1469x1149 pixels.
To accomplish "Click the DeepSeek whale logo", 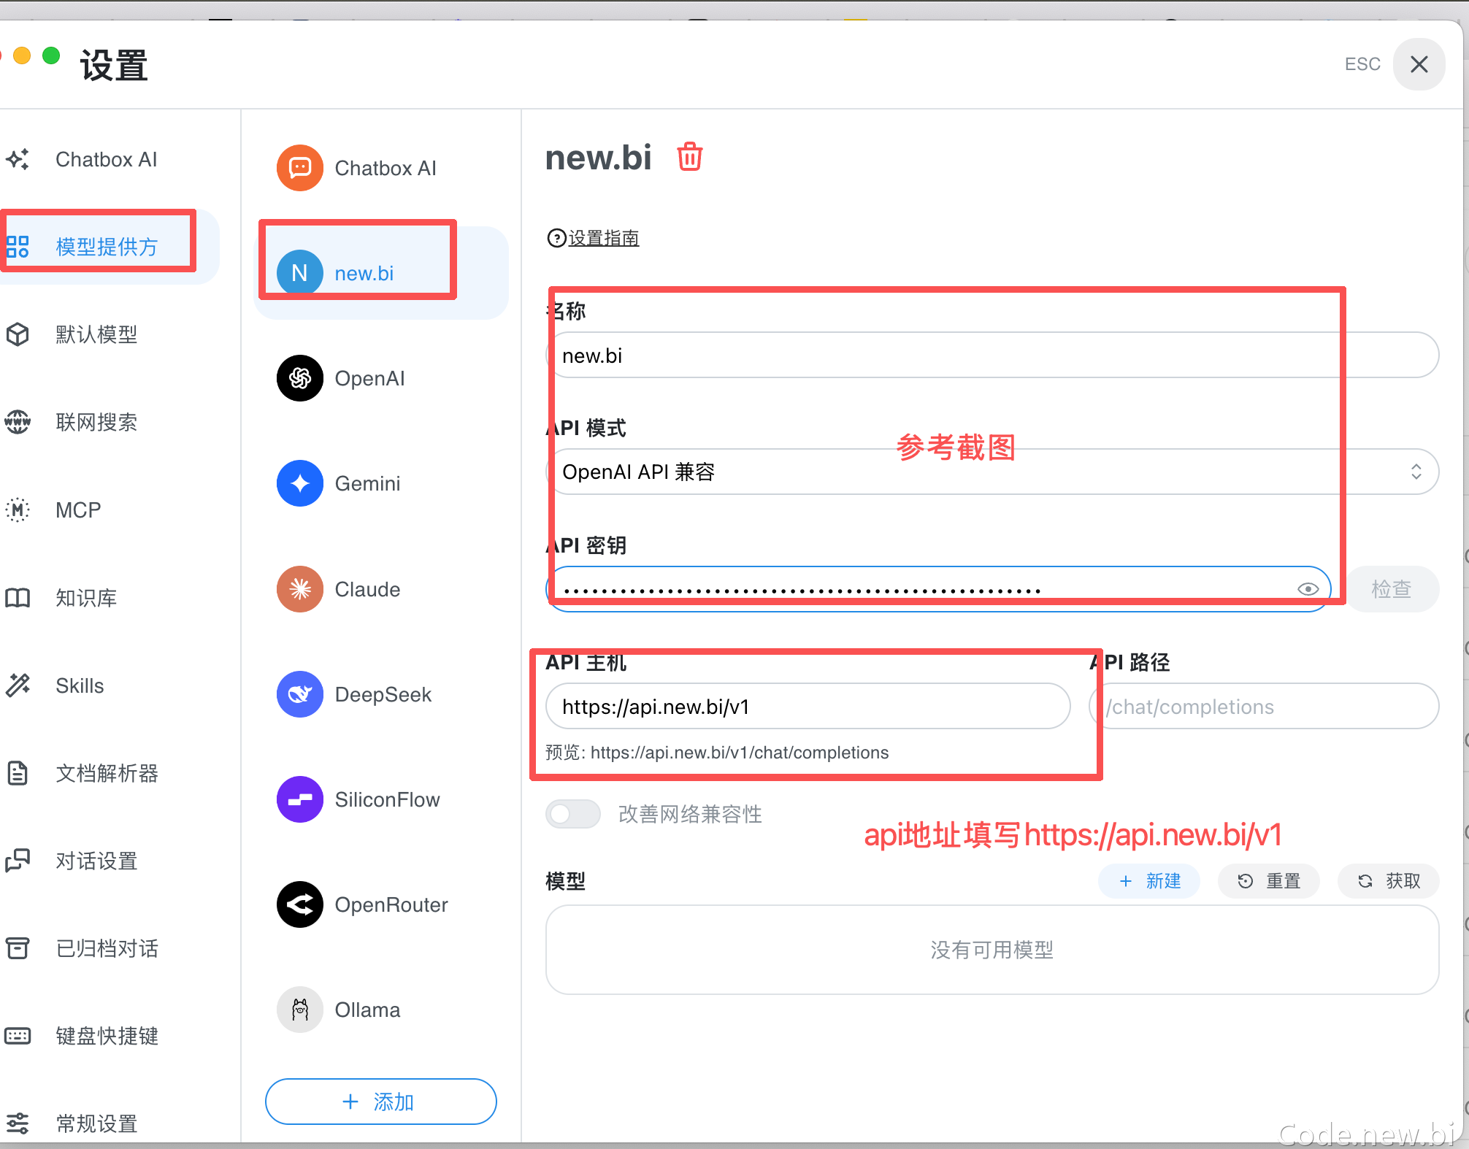I will [x=300, y=694].
